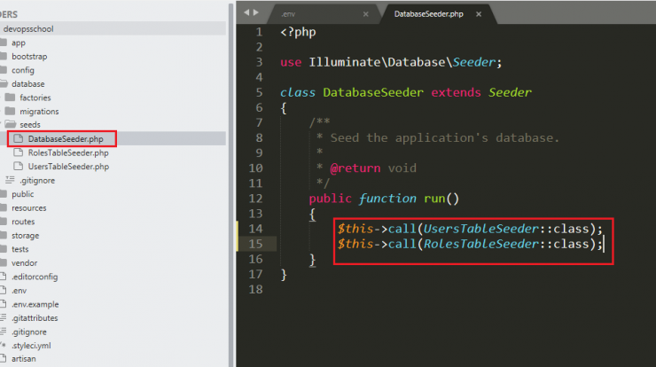Click the factories folder icon
Viewport: 656px width, 367px height.
point(11,98)
